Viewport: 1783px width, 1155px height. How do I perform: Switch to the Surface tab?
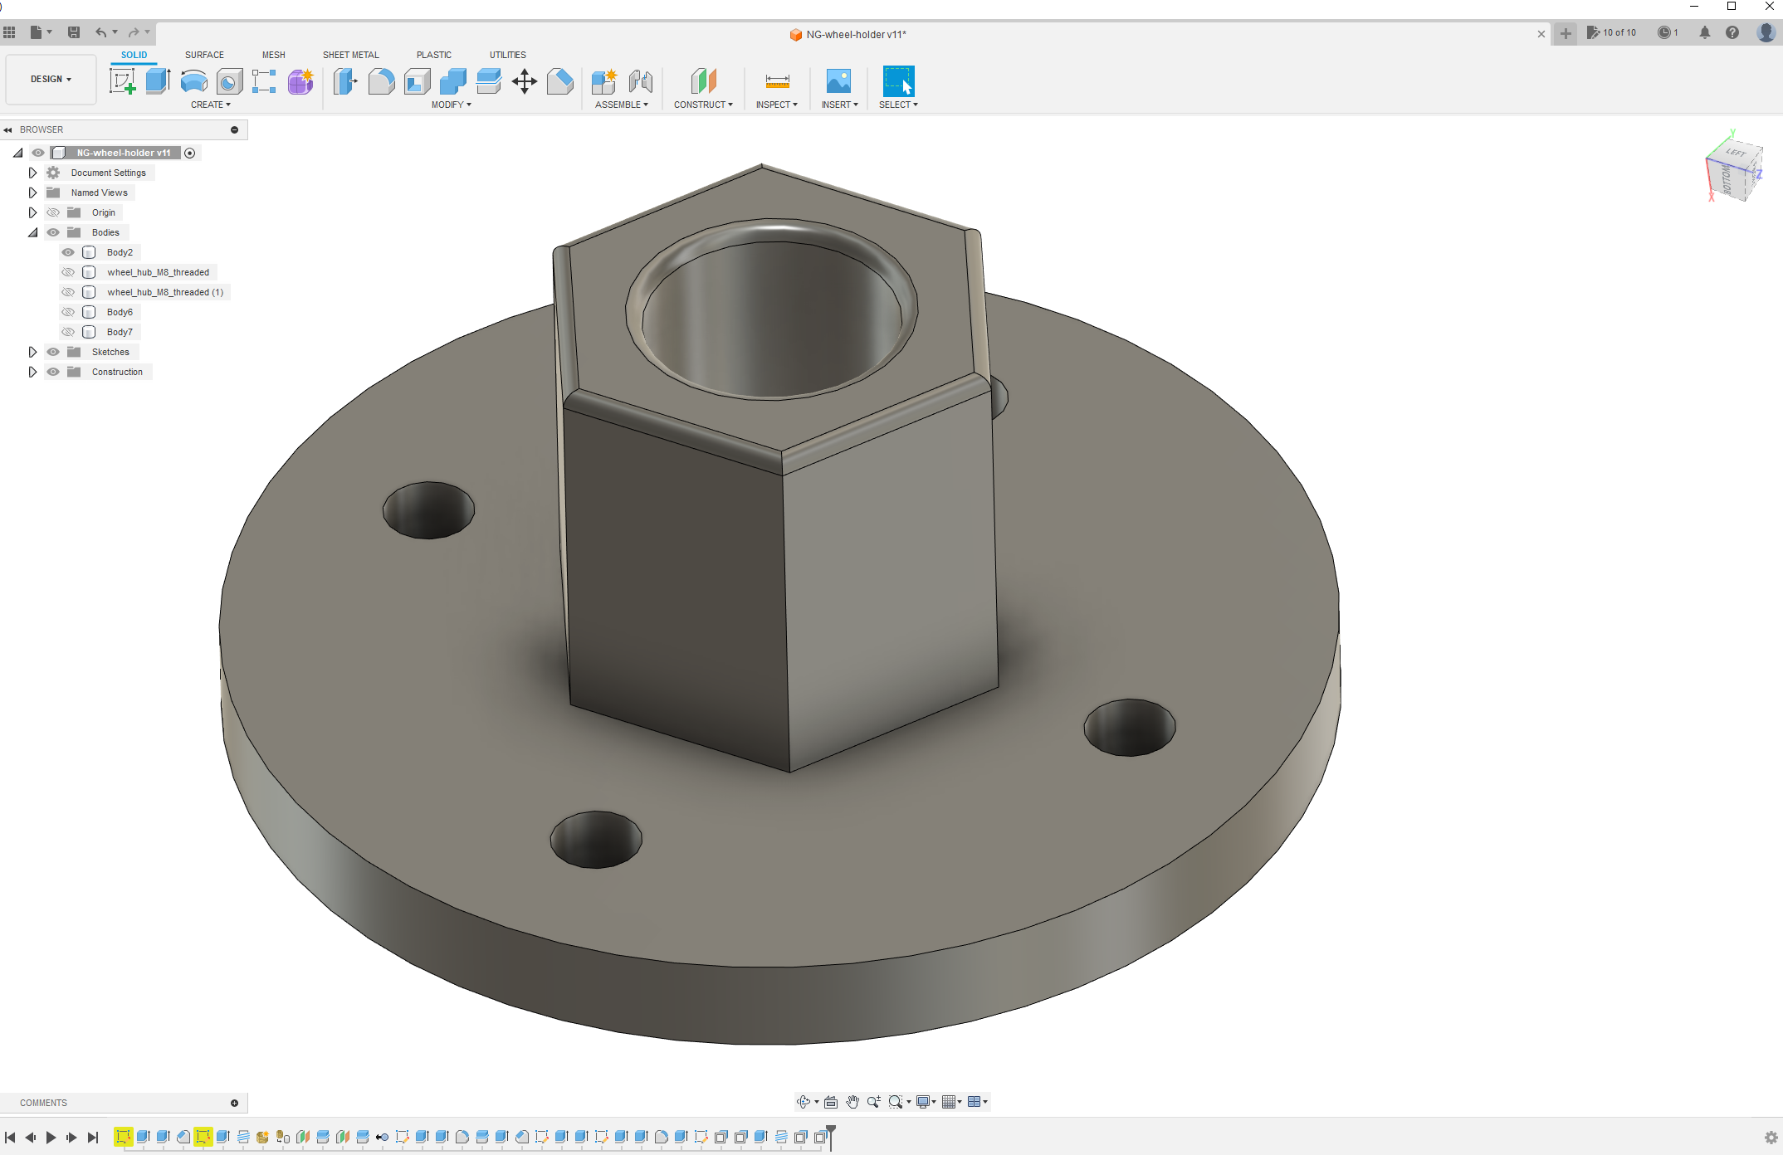click(204, 55)
